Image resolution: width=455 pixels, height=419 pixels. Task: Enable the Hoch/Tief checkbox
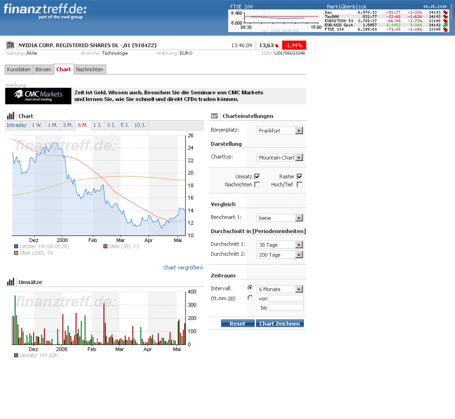click(300, 185)
